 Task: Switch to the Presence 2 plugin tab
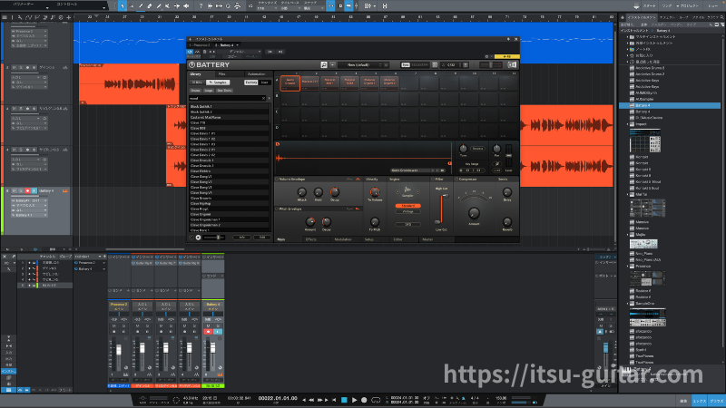200,45
